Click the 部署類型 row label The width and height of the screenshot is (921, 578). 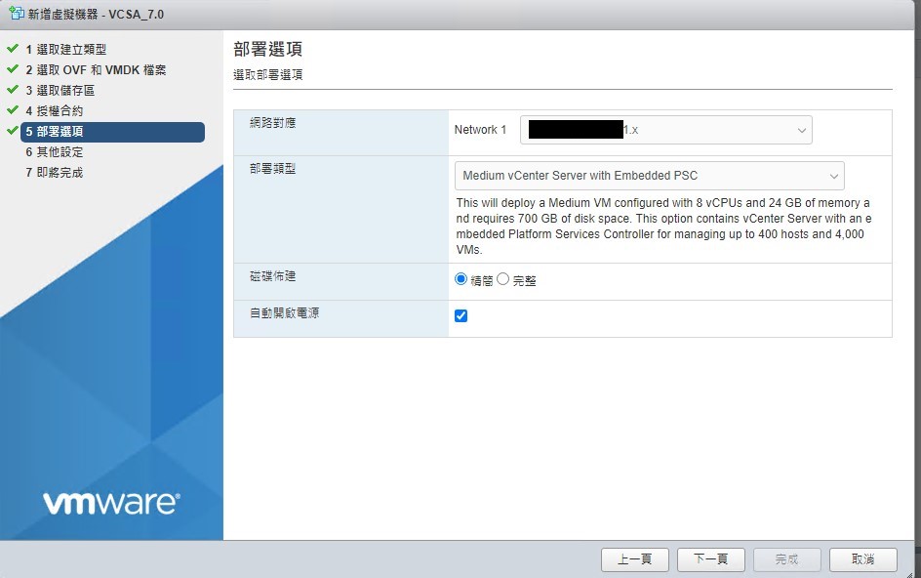pos(272,169)
